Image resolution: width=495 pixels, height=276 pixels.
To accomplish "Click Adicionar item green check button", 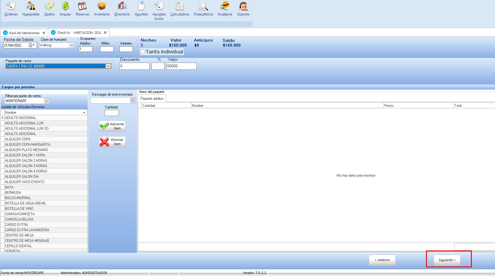I will tap(112, 126).
